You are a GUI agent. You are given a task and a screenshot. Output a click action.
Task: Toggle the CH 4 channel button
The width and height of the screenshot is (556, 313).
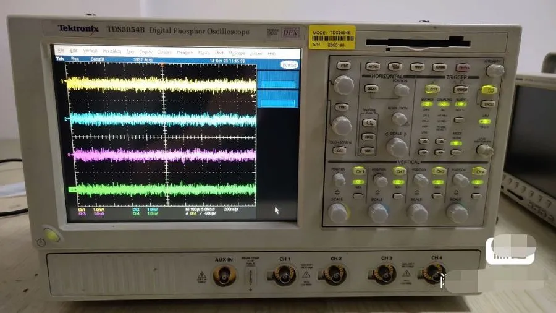[x=479, y=171]
